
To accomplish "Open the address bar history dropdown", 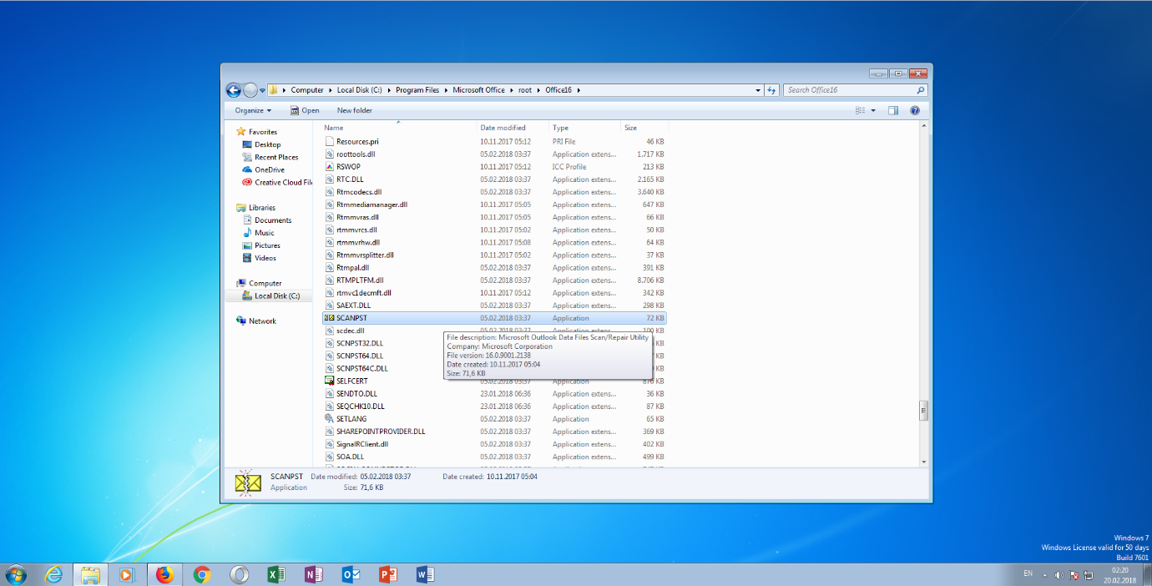I will [x=758, y=90].
